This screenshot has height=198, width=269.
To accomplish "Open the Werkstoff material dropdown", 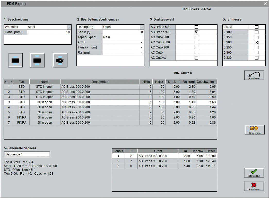I will pos(69,27).
